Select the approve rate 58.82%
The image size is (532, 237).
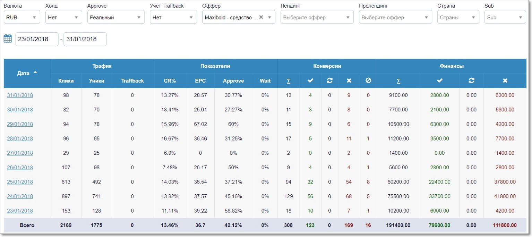pos(233,211)
